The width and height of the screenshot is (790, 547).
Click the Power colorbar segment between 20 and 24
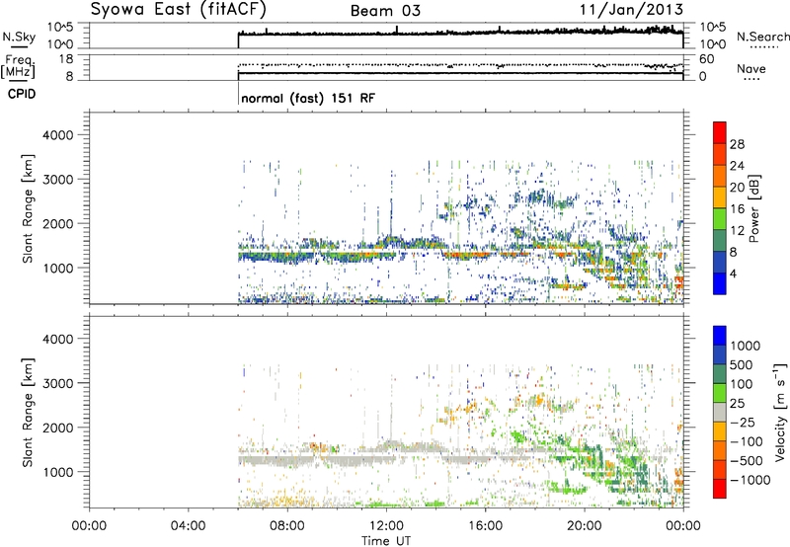click(720, 176)
